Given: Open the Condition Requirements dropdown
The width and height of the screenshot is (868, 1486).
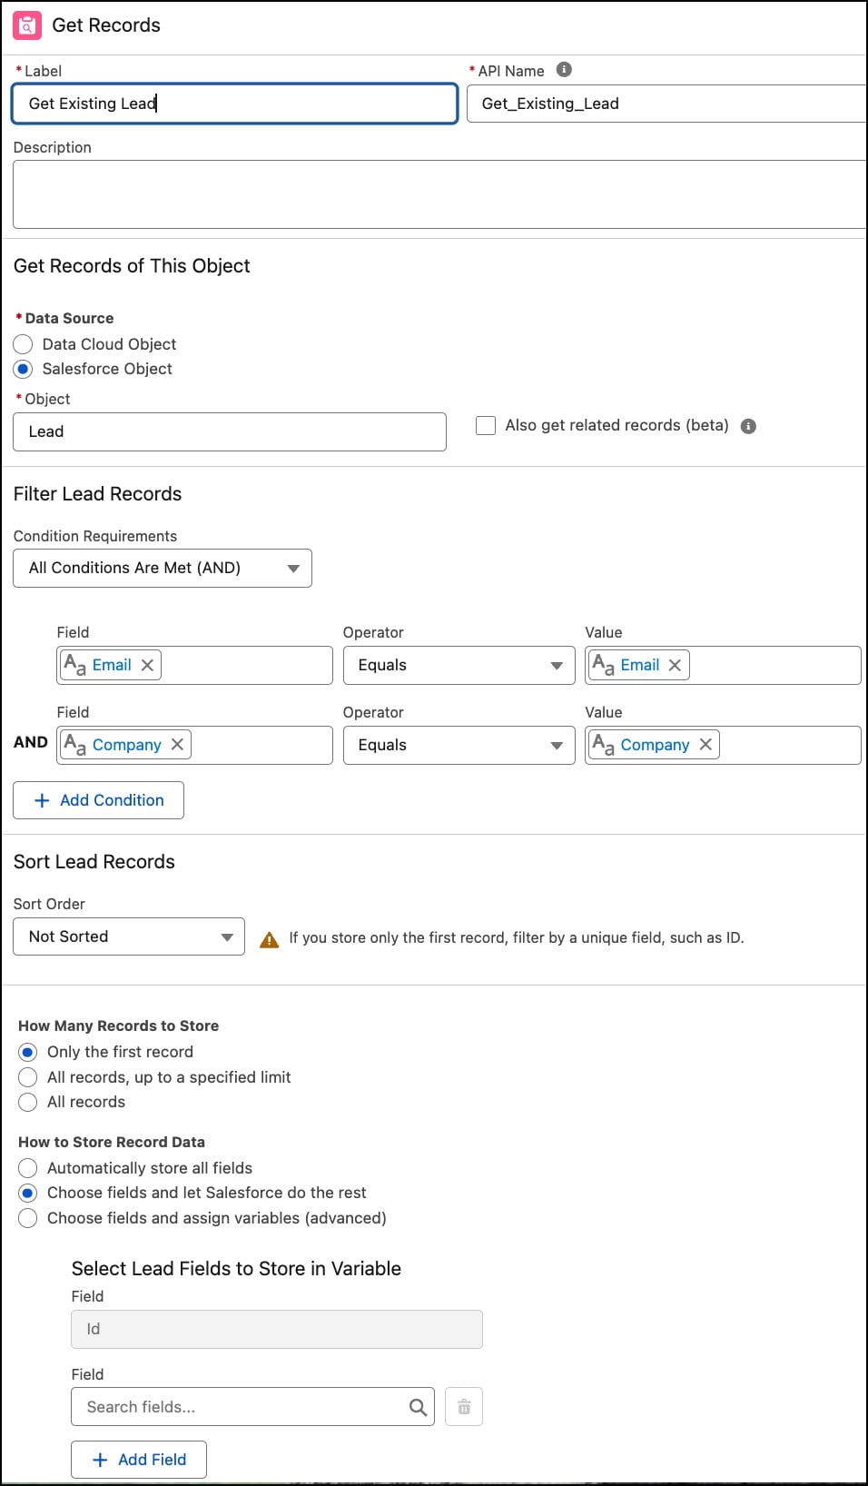Looking at the screenshot, I should 163,568.
